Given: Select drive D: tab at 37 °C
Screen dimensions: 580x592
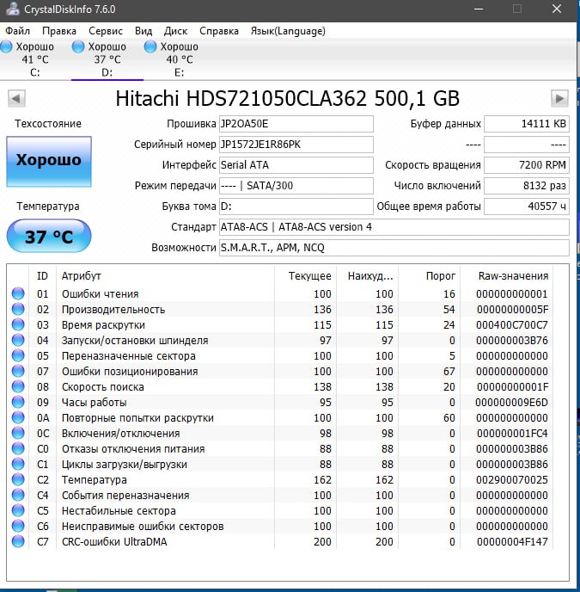Looking at the screenshot, I should pos(107,59).
